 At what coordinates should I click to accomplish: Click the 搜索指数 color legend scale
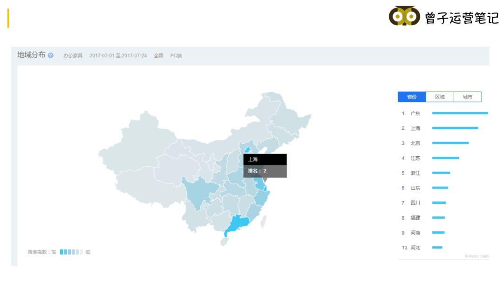(71, 252)
